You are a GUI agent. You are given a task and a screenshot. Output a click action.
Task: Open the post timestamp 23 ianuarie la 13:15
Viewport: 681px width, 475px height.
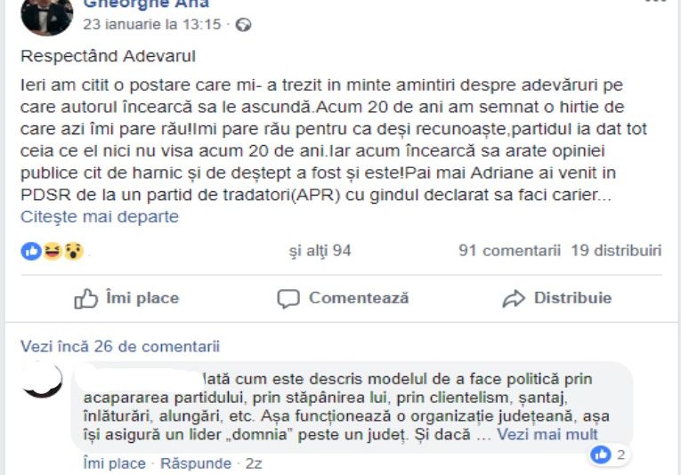coord(152,24)
